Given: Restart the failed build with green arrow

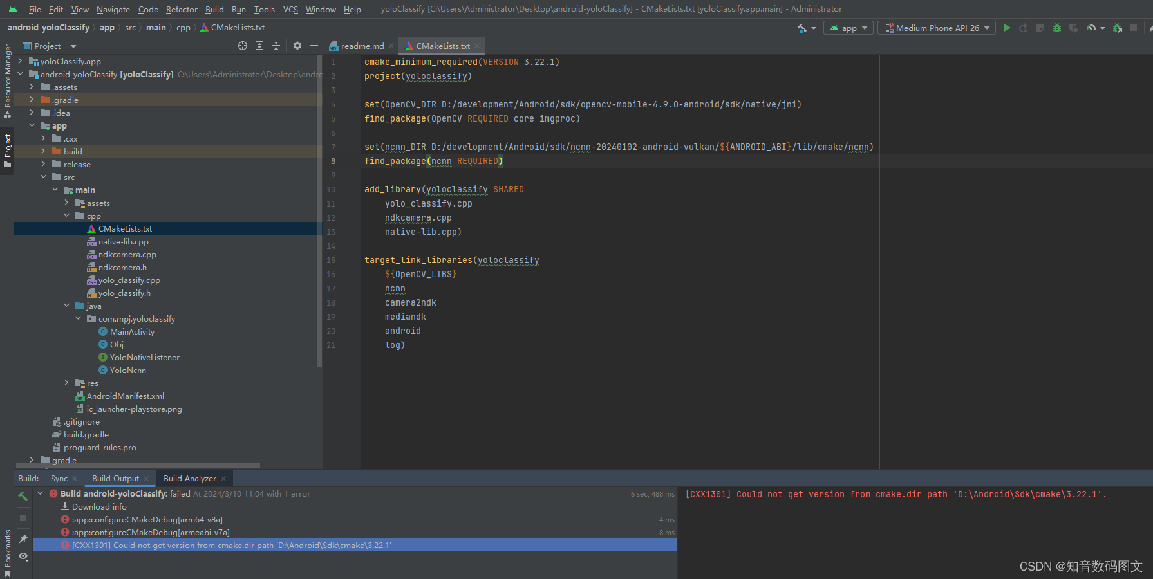Looking at the screenshot, I should (x=23, y=497).
